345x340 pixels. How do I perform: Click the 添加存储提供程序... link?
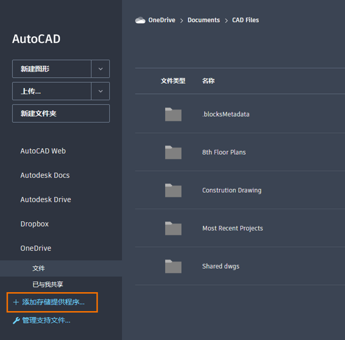53,302
